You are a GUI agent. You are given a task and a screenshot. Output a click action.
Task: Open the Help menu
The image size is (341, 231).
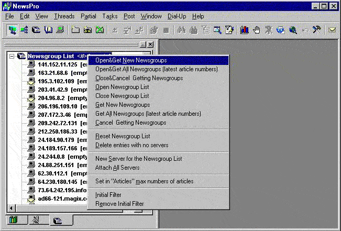198,16
